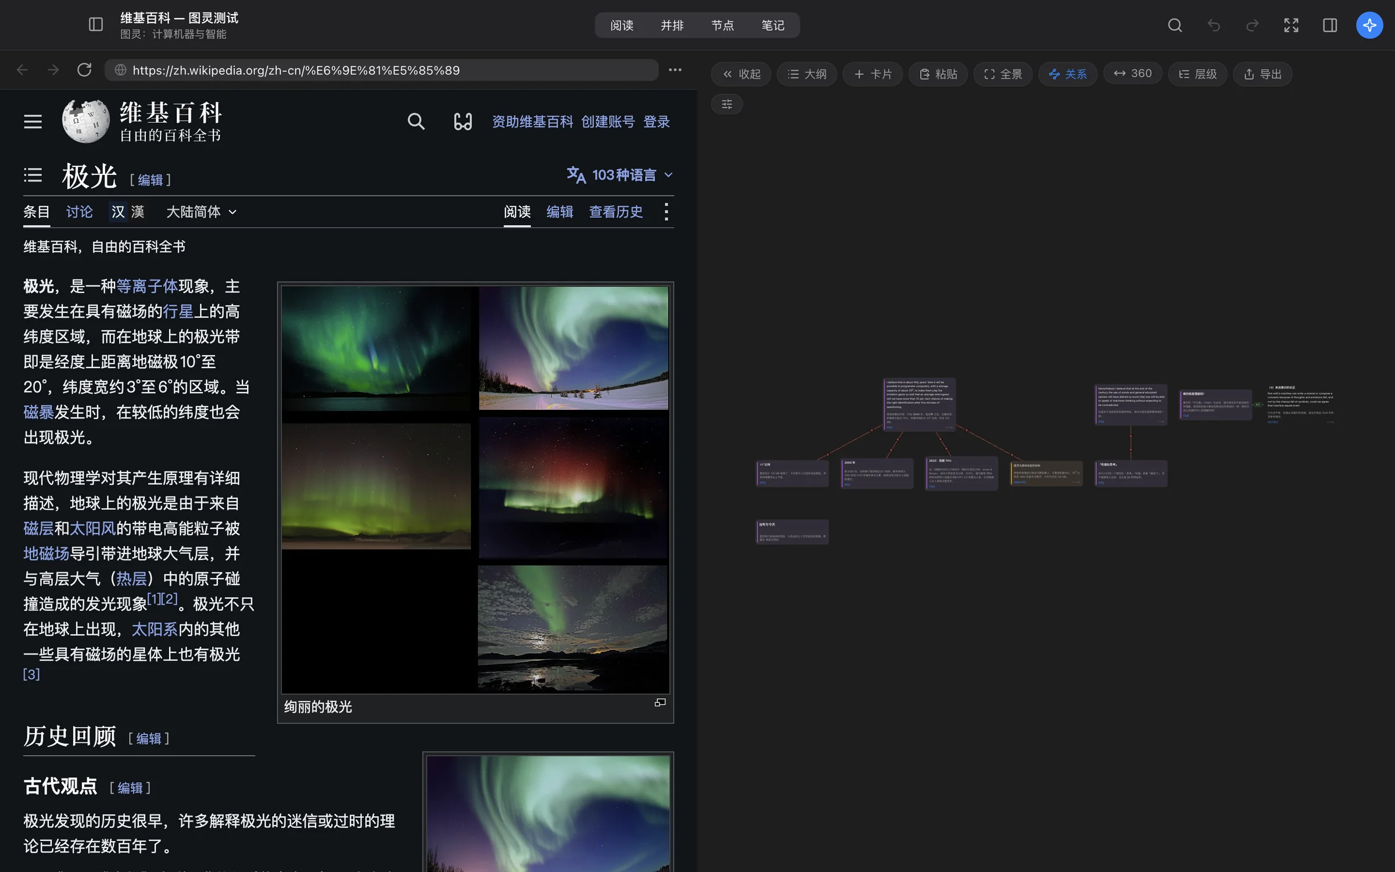Click the 登录 login link
This screenshot has width=1395, height=872.
click(656, 121)
